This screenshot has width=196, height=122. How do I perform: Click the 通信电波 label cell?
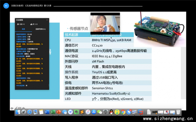click(77, 51)
